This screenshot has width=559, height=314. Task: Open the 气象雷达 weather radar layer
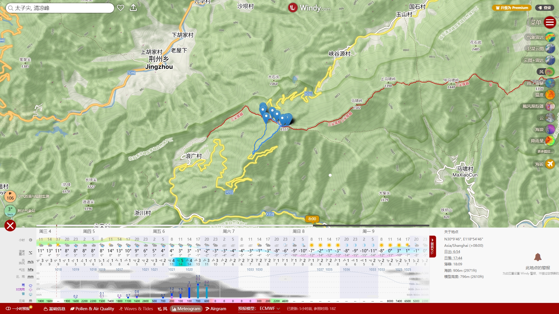click(x=550, y=37)
